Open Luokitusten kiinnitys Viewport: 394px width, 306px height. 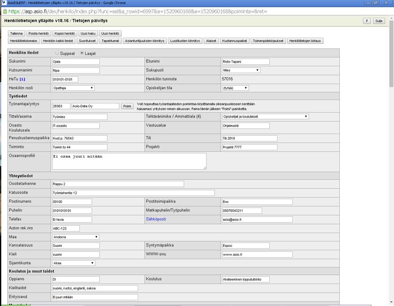185,41
